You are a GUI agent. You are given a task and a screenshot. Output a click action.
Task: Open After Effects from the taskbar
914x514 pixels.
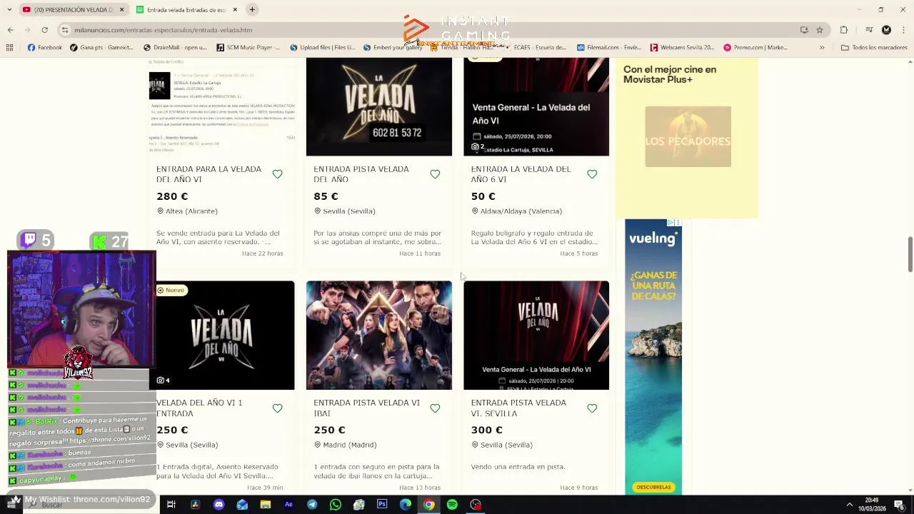(288, 505)
